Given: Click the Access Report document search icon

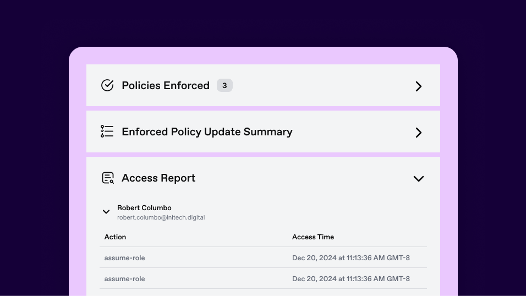Looking at the screenshot, I should pos(108,178).
